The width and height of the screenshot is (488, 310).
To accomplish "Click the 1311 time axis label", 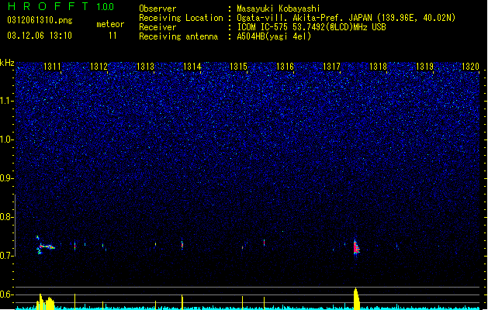I will click(52, 67).
